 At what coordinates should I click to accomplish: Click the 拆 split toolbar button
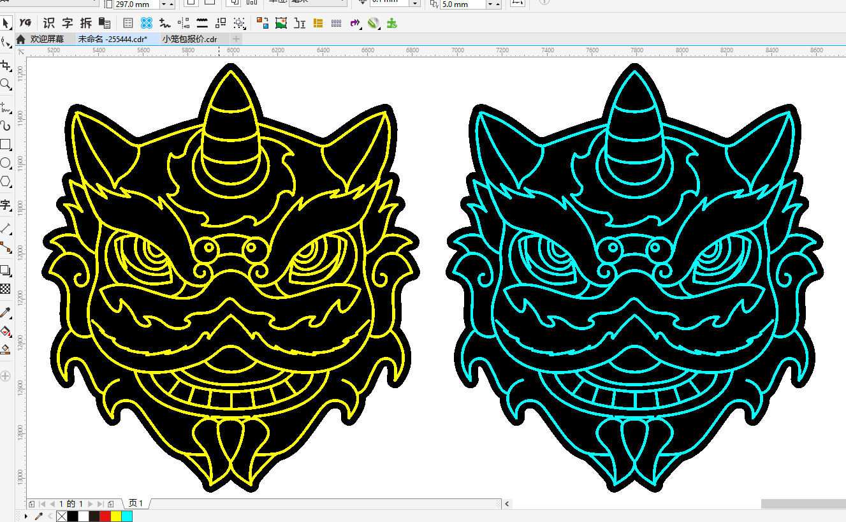pyautogui.click(x=86, y=23)
